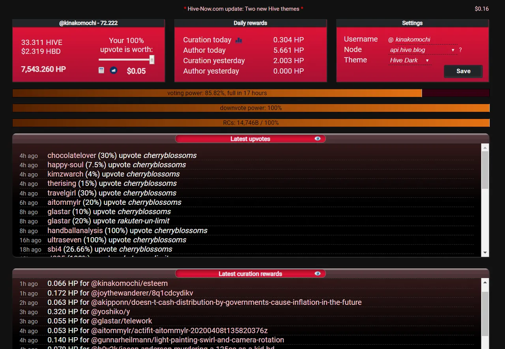Image resolution: width=505 pixels, height=349 pixels.
Task: Click the Curation yesterday 2.003 HP value
Action: [x=288, y=61]
